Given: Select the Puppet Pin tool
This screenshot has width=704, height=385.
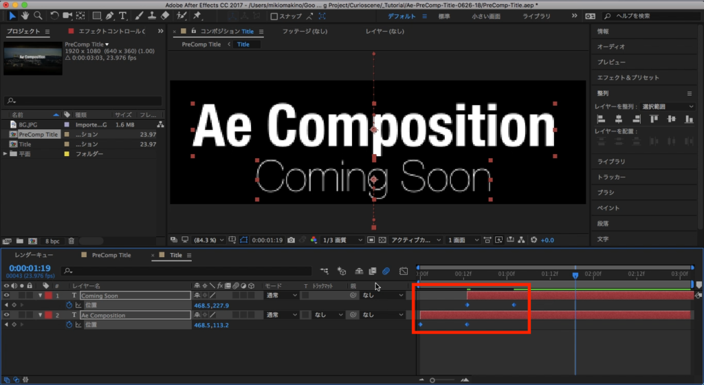Looking at the screenshot, I should (x=197, y=16).
